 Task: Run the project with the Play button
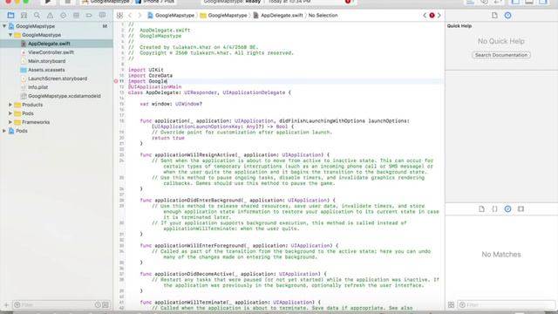tap(47, 2)
